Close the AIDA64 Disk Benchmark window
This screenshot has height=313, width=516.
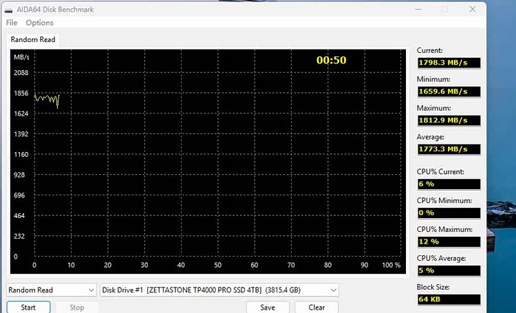click(x=472, y=10)
